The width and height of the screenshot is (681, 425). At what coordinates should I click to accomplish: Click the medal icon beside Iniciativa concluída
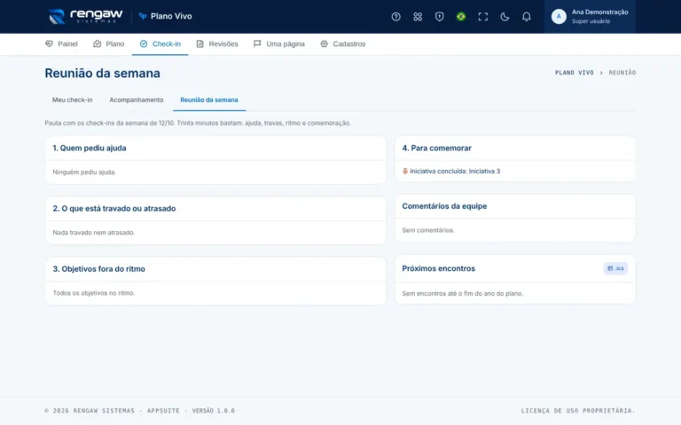coord(404,171)
